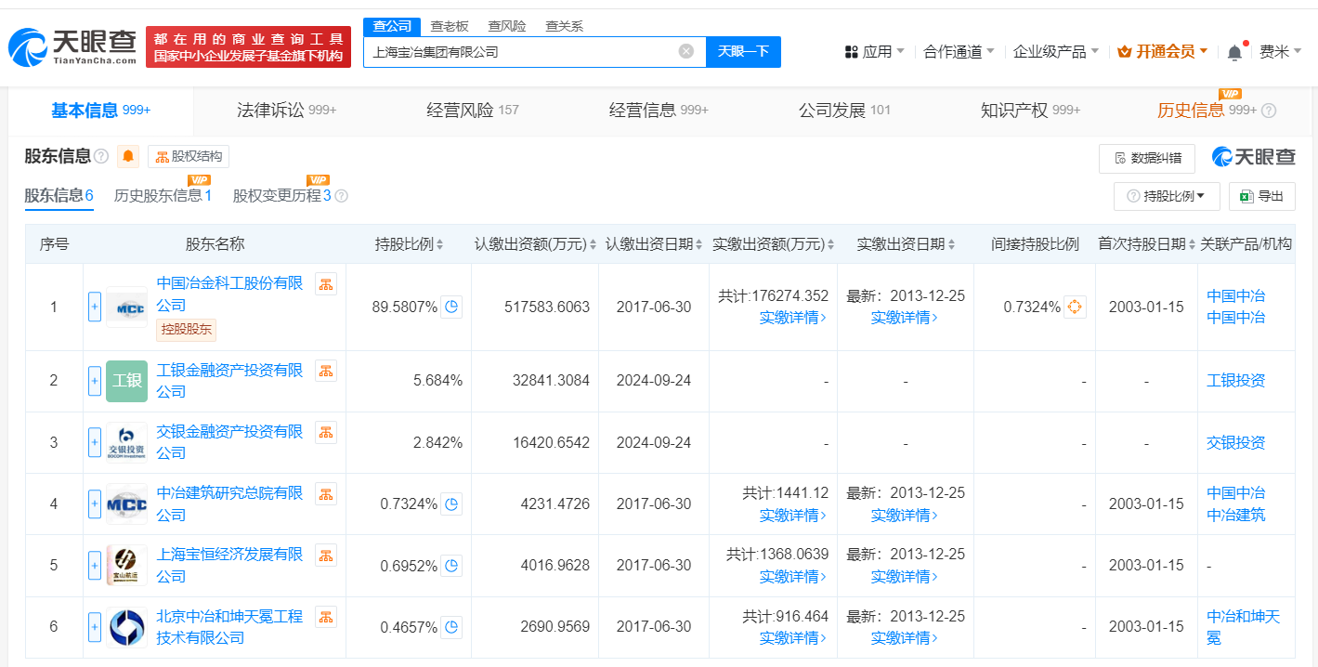Open the 合作通道 dropdown menu
The image size is (1318, 667).
[x=959, y=52]
